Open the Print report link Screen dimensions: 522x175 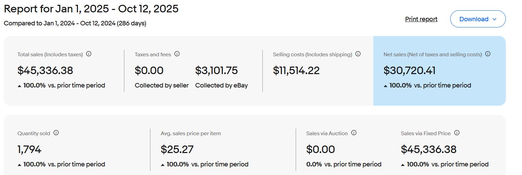pyautogui.click(x=421, y=19)
